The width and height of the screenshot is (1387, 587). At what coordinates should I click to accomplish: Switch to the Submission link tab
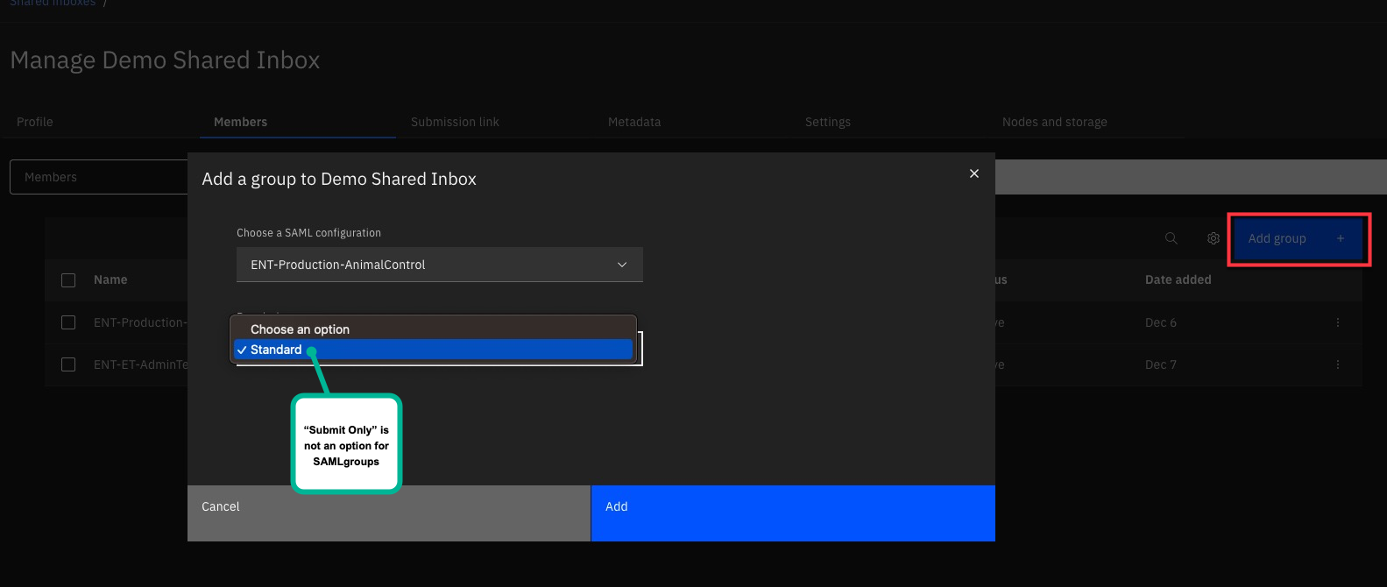[455, 122]
